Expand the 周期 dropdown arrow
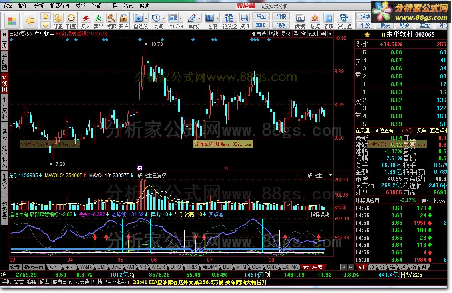 [x=163, y=18]
